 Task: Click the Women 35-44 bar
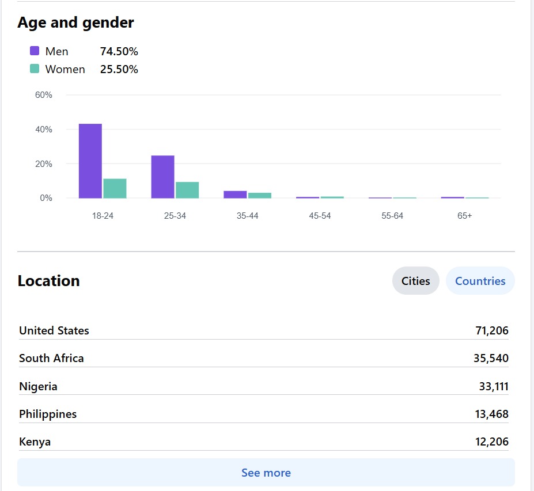(260, 195)
